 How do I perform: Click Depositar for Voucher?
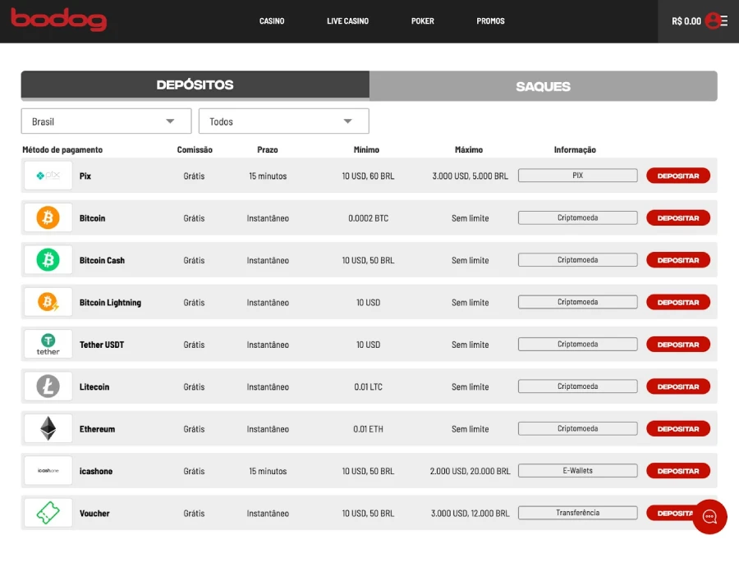pos(672,513)
